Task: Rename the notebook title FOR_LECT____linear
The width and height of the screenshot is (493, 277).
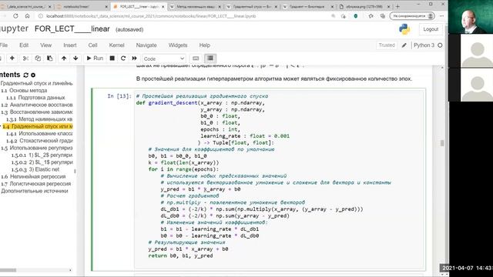Action: tap(72, 29)
